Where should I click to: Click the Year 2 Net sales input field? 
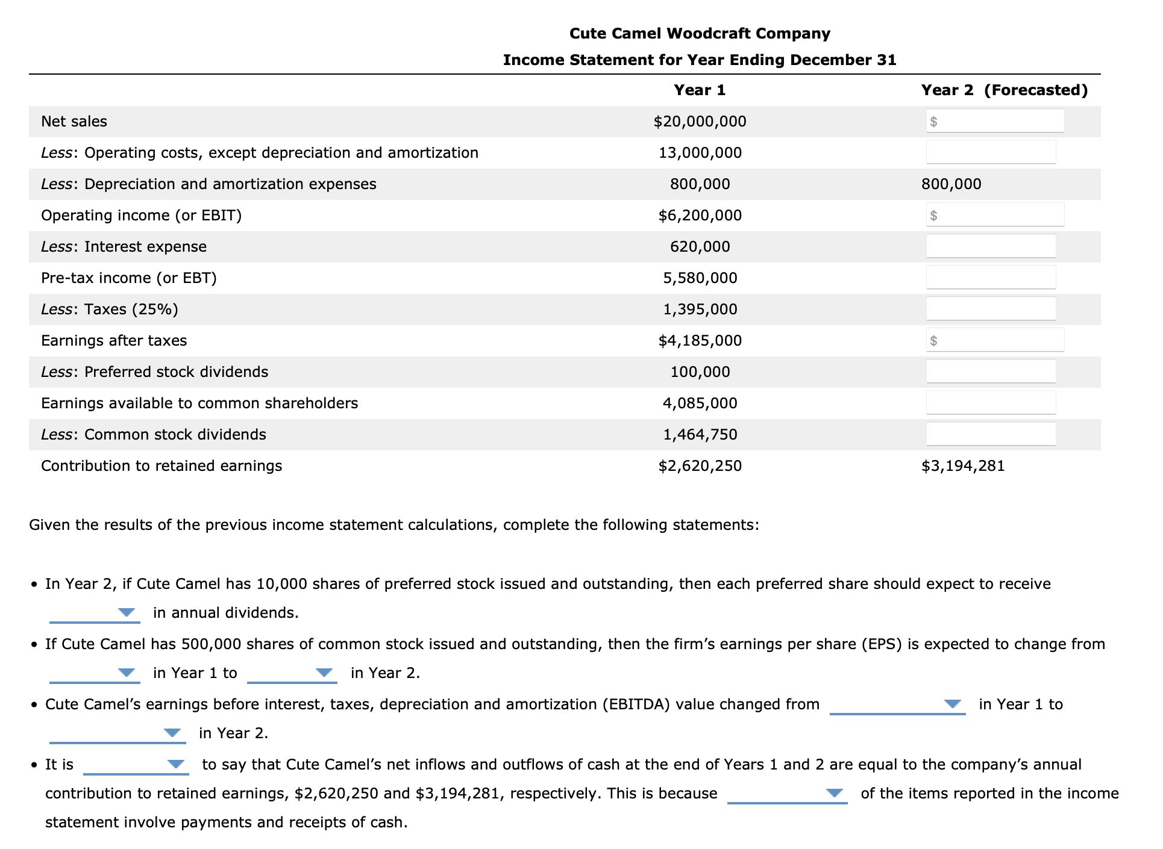coord(995,121)
